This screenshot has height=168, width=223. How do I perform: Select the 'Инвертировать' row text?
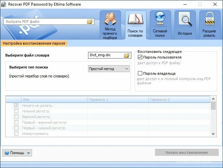35,134
